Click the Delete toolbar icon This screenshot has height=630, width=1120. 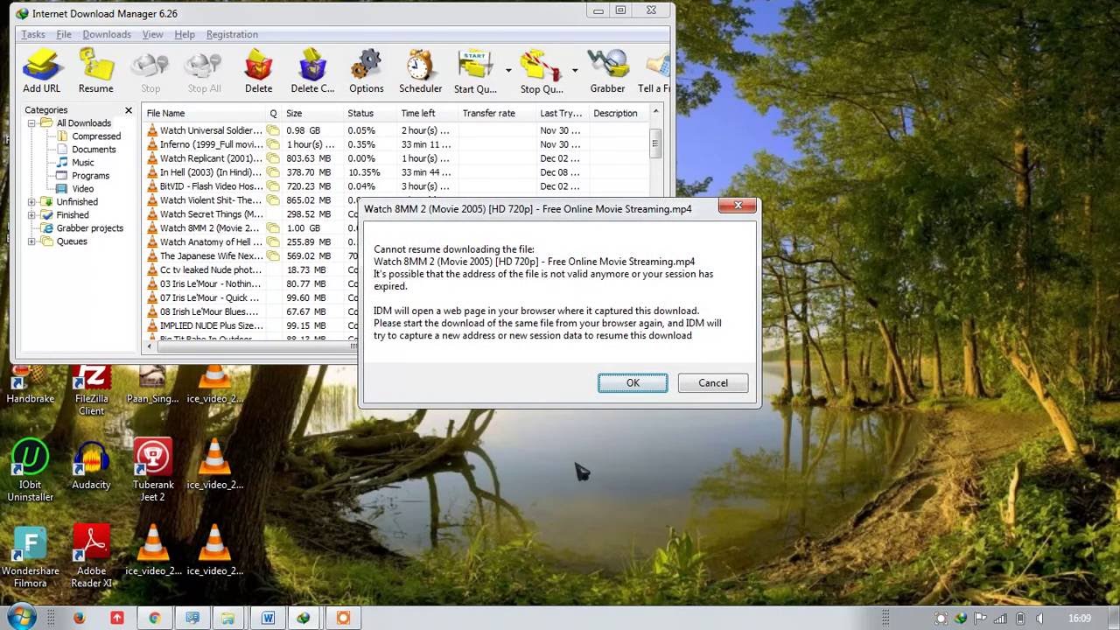point(258,71)
